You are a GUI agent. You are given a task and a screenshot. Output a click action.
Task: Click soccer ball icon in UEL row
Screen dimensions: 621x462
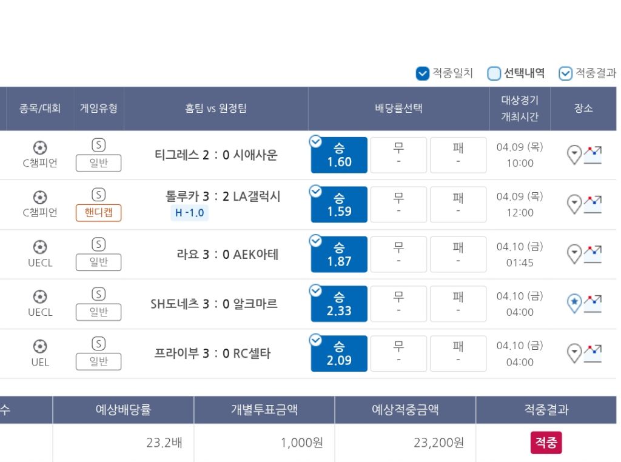(x=40, y=346)
